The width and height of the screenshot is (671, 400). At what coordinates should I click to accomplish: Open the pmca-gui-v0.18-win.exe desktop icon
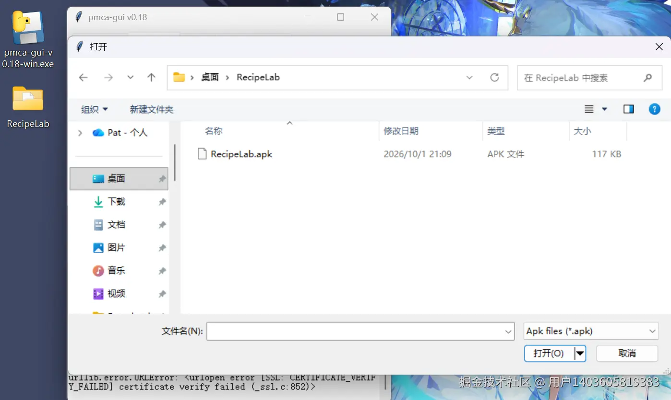click(x=28, y=39)
